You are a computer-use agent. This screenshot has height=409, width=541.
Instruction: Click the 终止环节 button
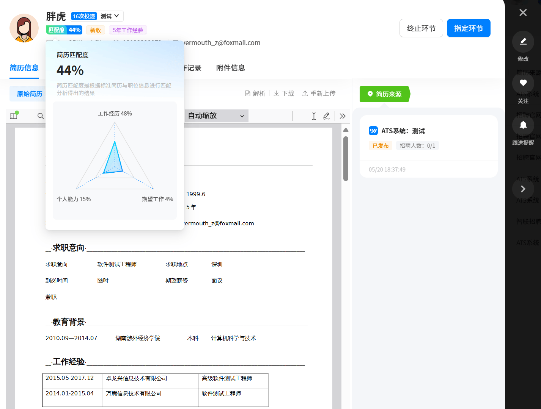tap(421, 28)
